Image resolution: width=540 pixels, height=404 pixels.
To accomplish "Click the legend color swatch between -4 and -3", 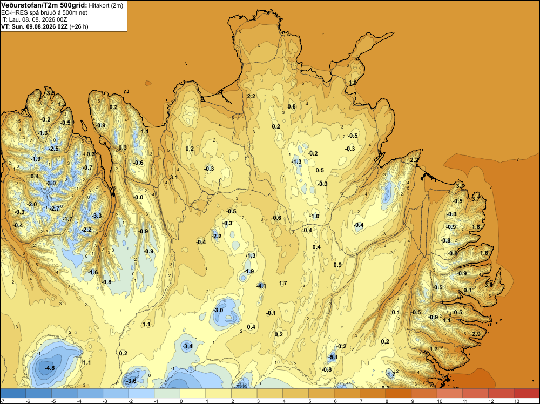I will coord(90,393).
